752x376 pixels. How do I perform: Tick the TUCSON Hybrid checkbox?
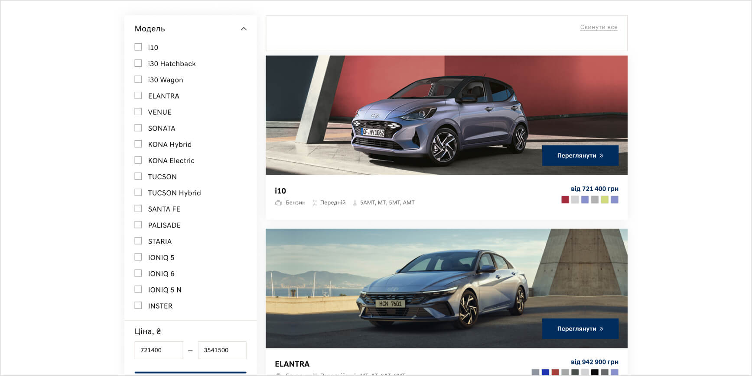(138, 193)
